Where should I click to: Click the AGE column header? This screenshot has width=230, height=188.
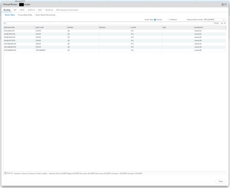click(178, 28)
